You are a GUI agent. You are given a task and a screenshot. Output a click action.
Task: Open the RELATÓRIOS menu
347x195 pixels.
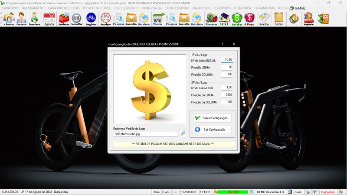click(x=222, y=8)
